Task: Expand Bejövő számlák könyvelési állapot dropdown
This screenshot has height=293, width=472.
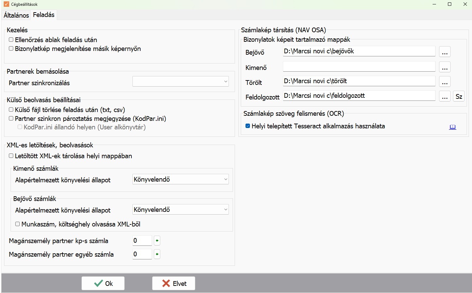Action: click(x=180, y=209)
